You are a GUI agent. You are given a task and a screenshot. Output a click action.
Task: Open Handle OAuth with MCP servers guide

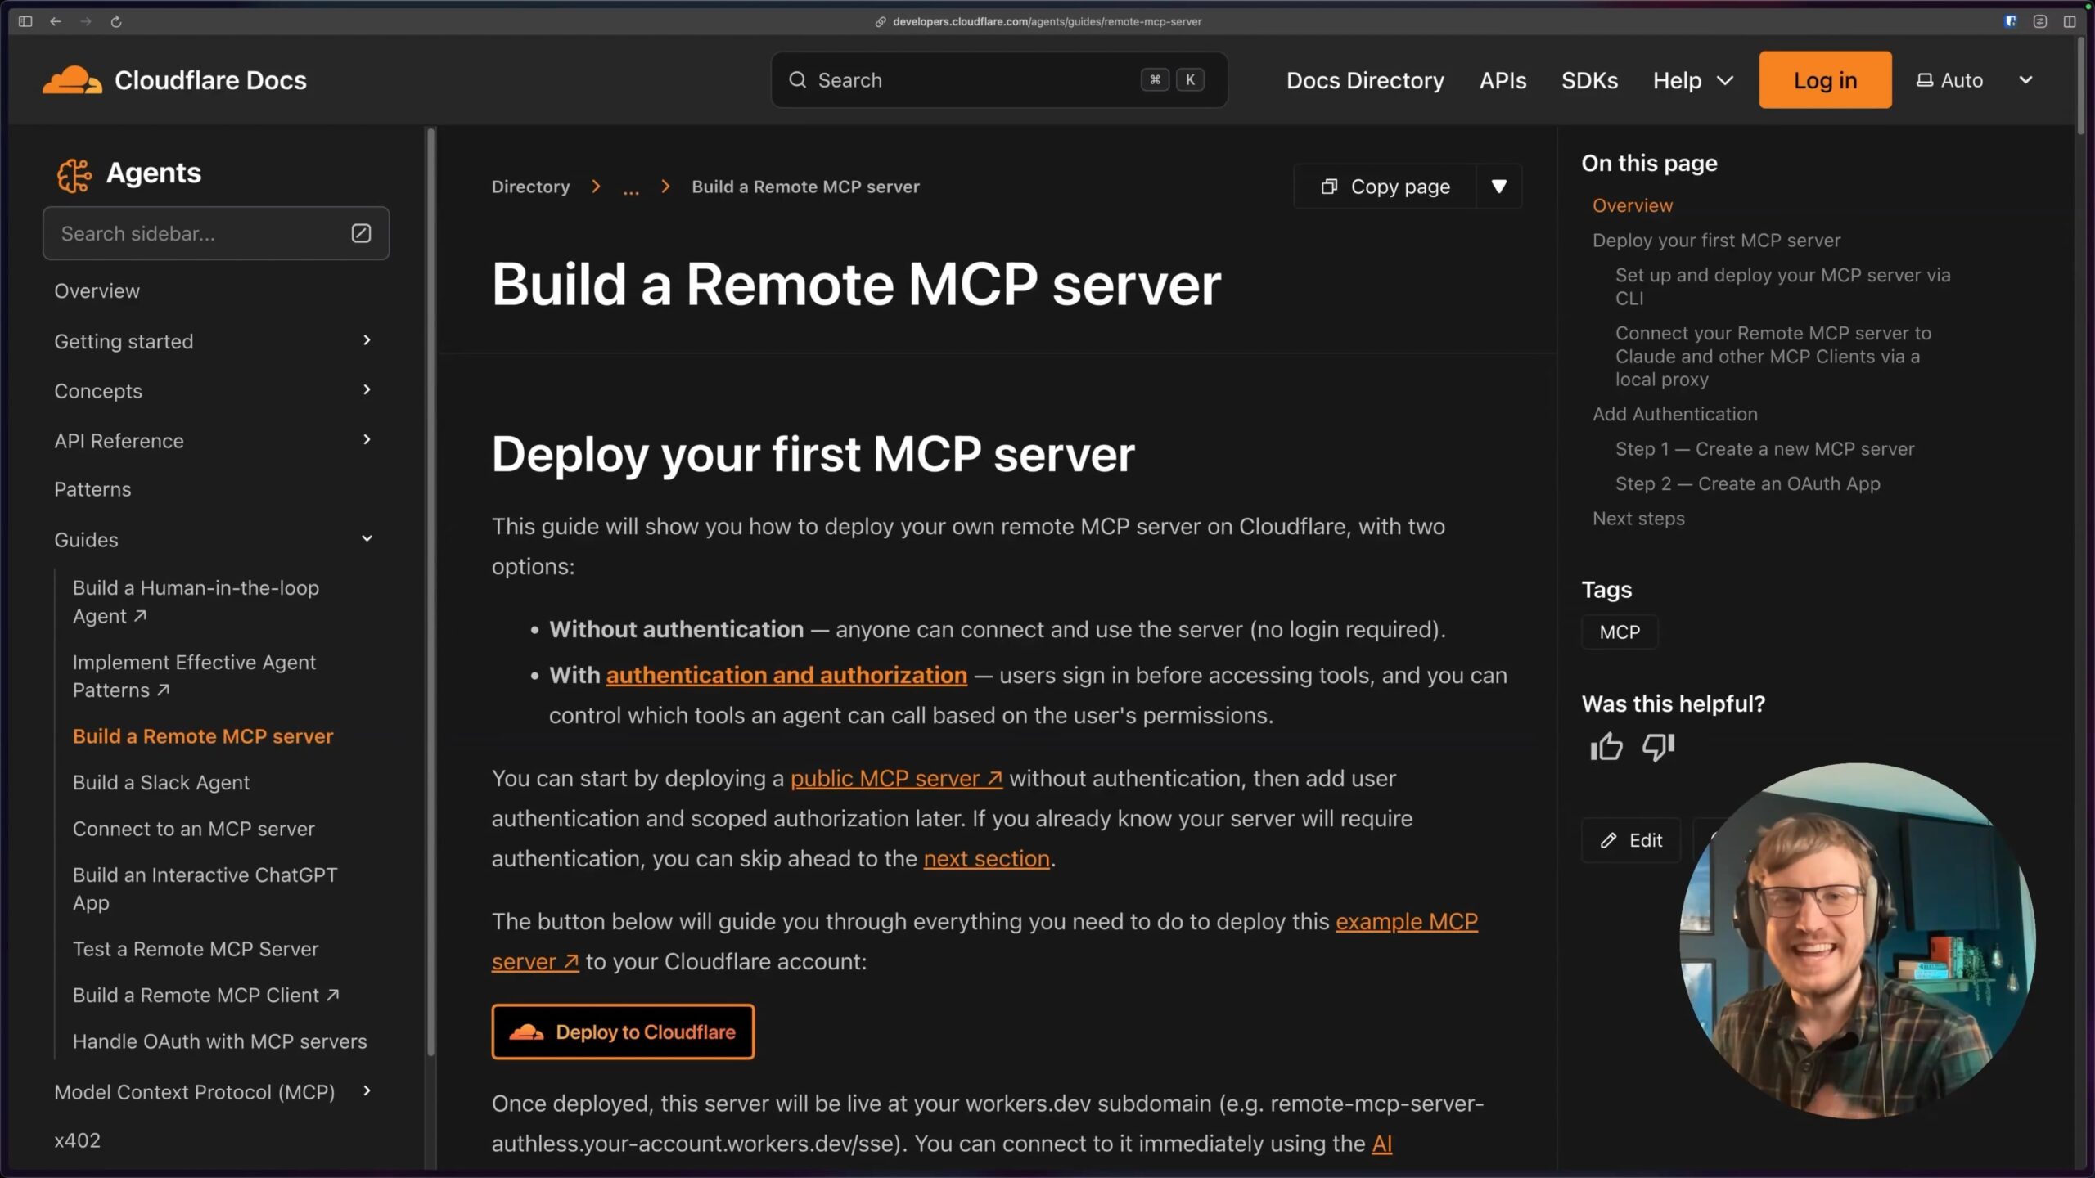(x=219, y=1042)
